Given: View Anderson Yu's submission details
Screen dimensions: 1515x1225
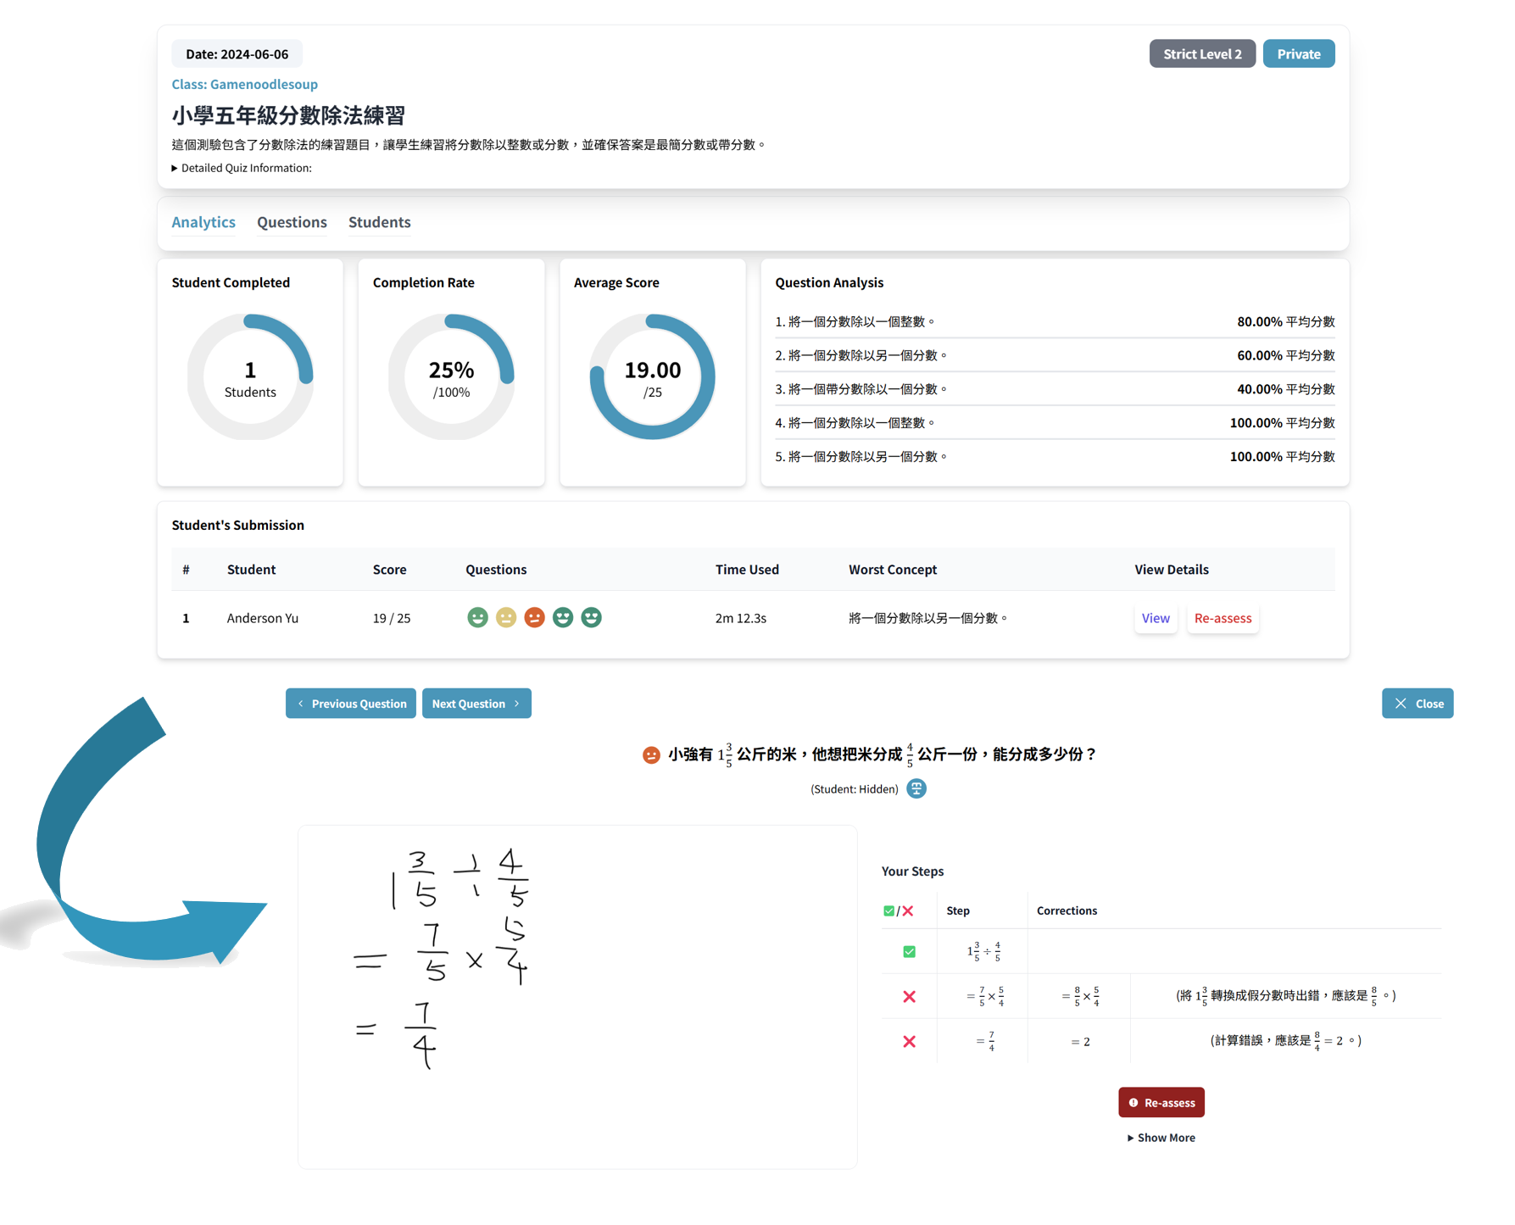Looking at the screenshot, I should (x=1156, y=618).
